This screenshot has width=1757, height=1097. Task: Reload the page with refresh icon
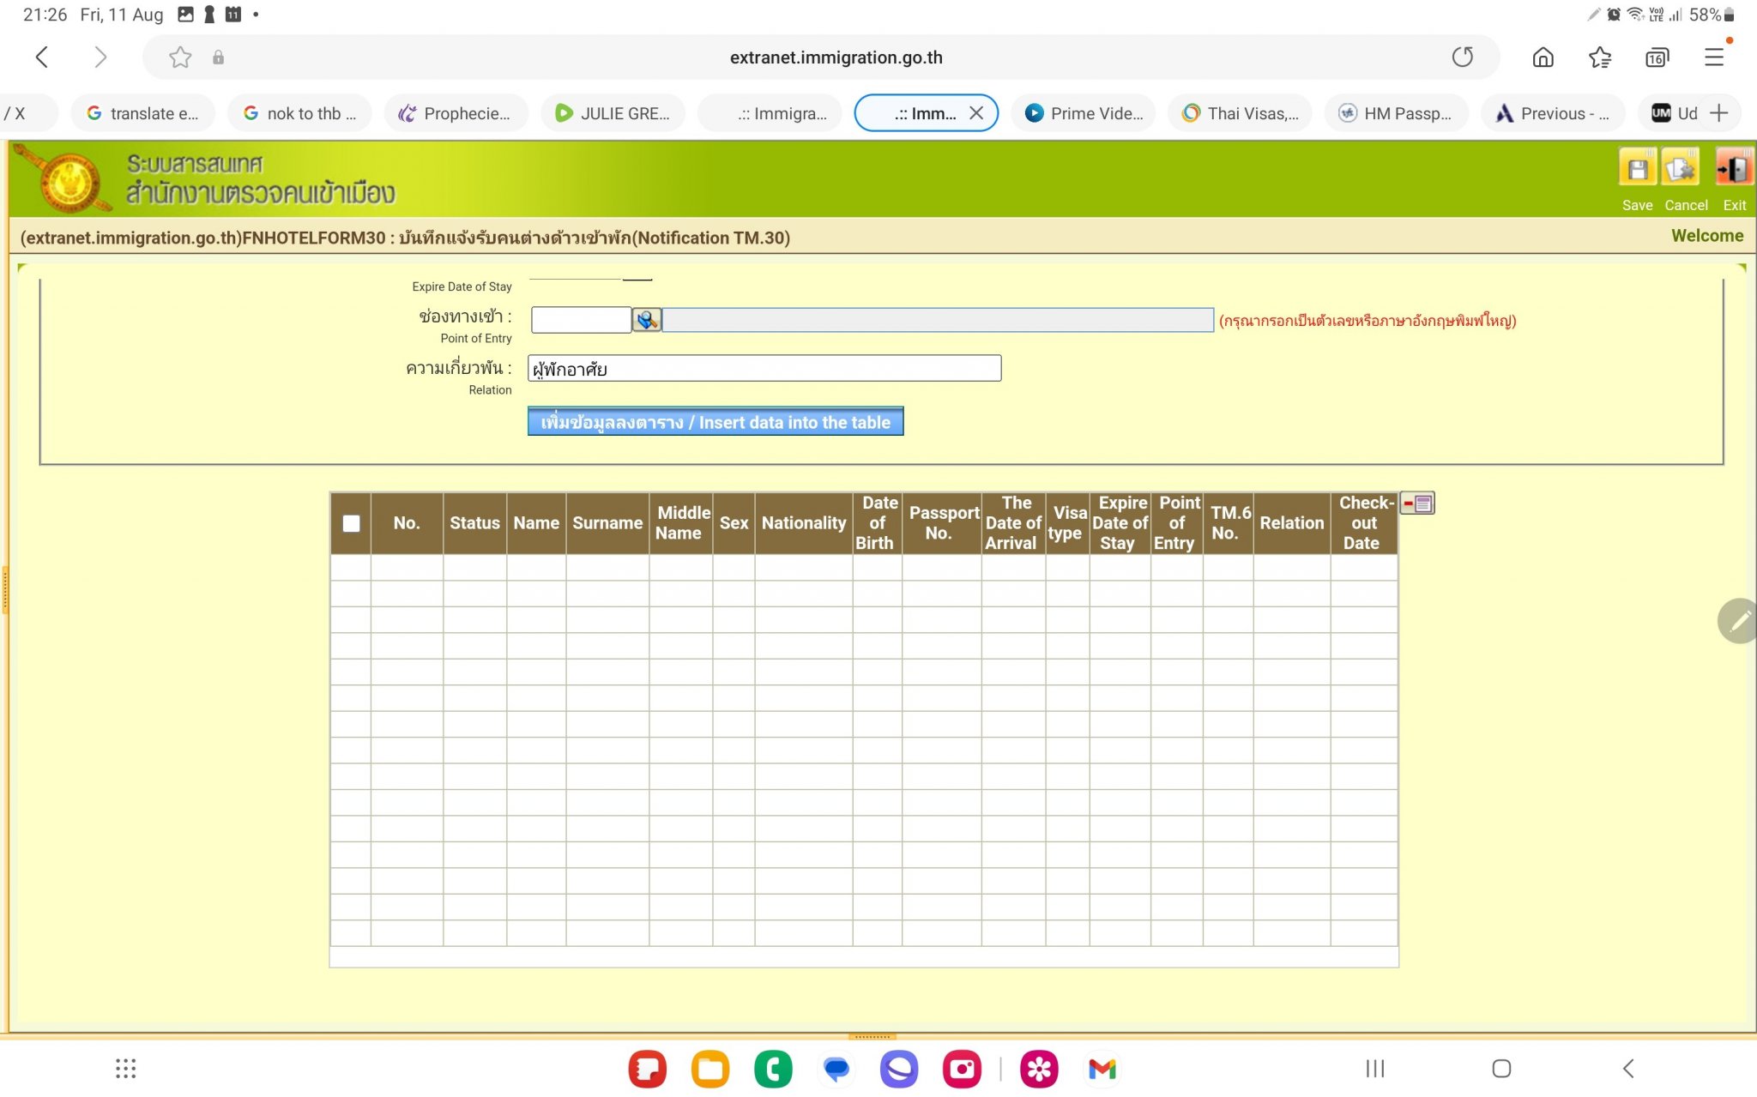[x=1463, y=57]
